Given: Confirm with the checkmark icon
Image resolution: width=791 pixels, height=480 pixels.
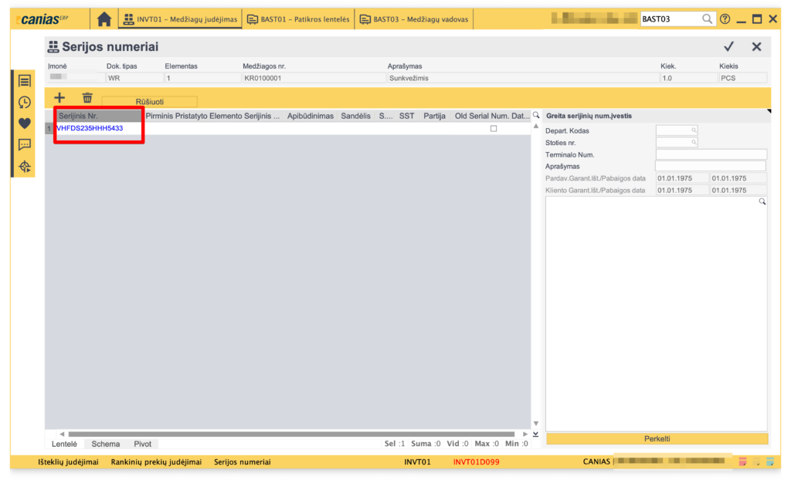Looking at the screenshot, I should click(x=728, y=47).
